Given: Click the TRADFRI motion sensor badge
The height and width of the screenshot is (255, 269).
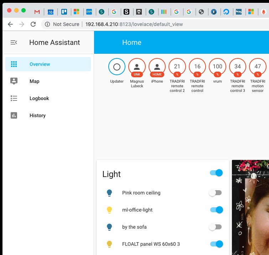Looking at the screenshot, I should tap(258, 67).
